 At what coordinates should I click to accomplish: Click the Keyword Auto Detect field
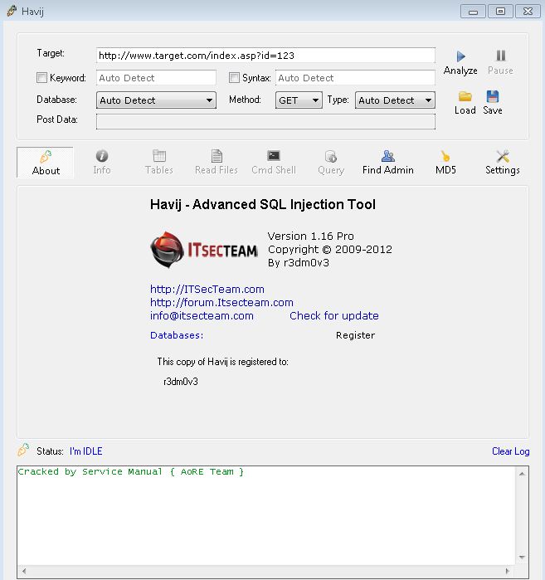click(x=156, y=78)
